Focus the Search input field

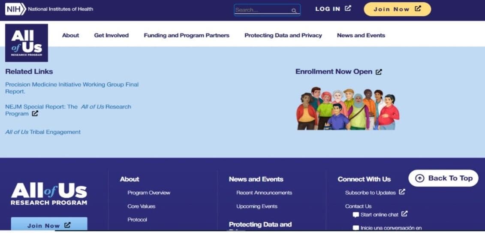click(267, 10)
